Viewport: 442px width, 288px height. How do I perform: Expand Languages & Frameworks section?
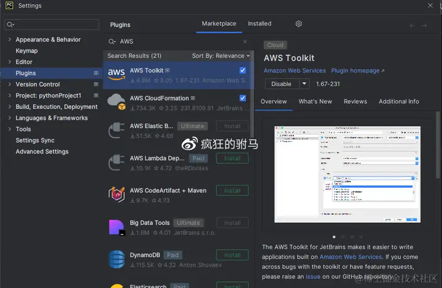point(10,118)
